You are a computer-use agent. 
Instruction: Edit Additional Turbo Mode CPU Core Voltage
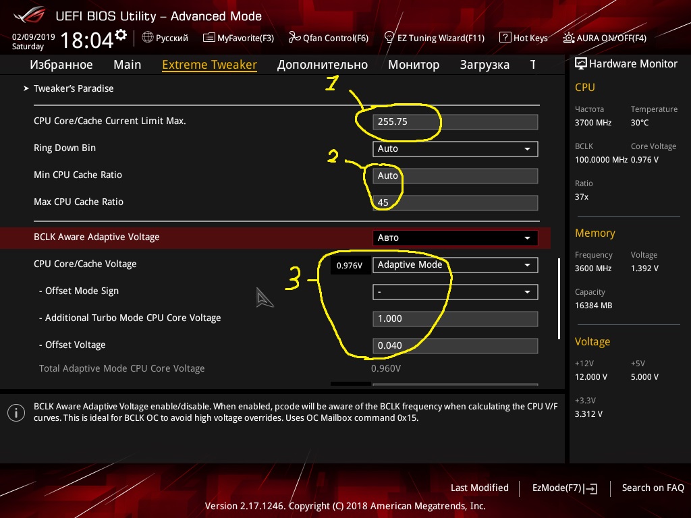click(x=455, y=319)
